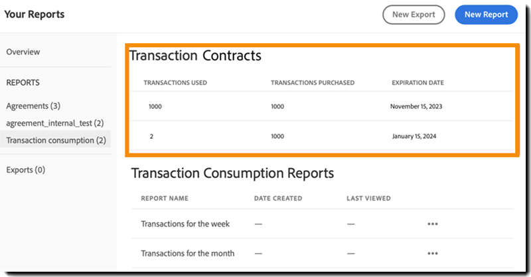Select Agreements (3) reports
This screenshot has height=277, width=531.
[34, 106]
